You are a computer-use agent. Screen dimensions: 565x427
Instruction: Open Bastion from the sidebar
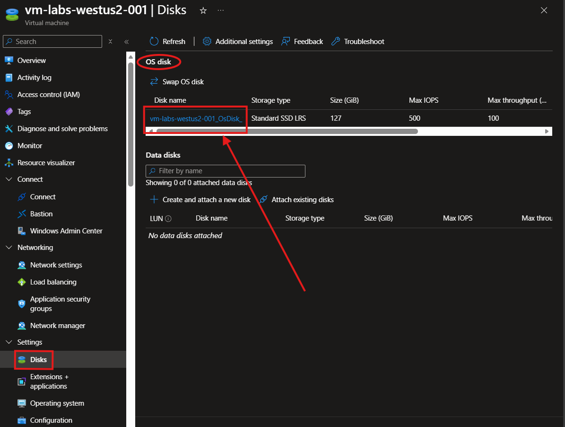41,214
